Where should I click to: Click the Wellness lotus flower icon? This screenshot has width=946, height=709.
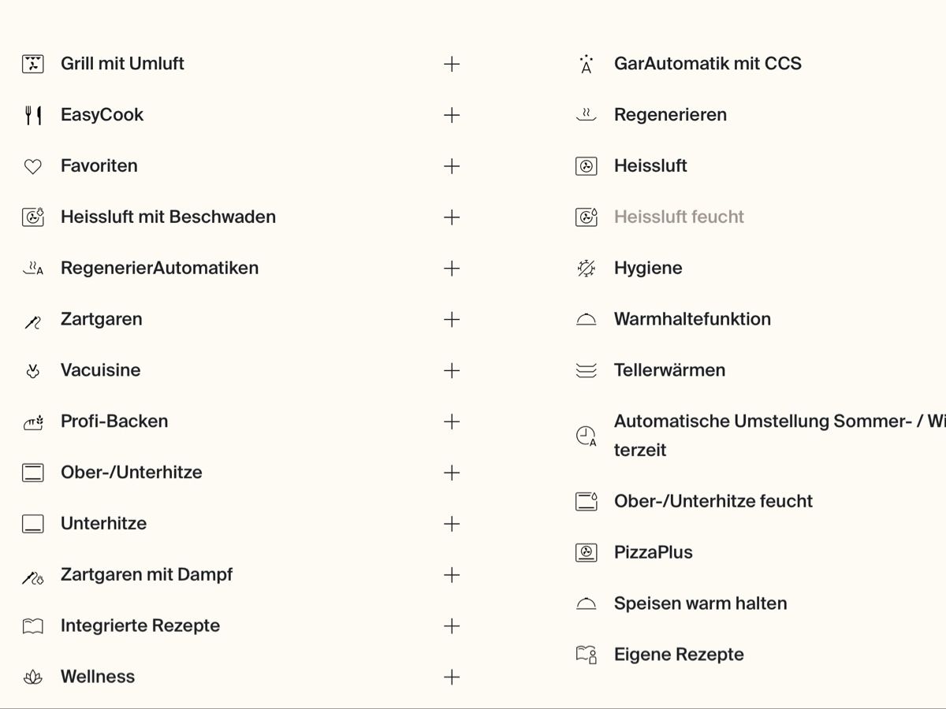32,677
